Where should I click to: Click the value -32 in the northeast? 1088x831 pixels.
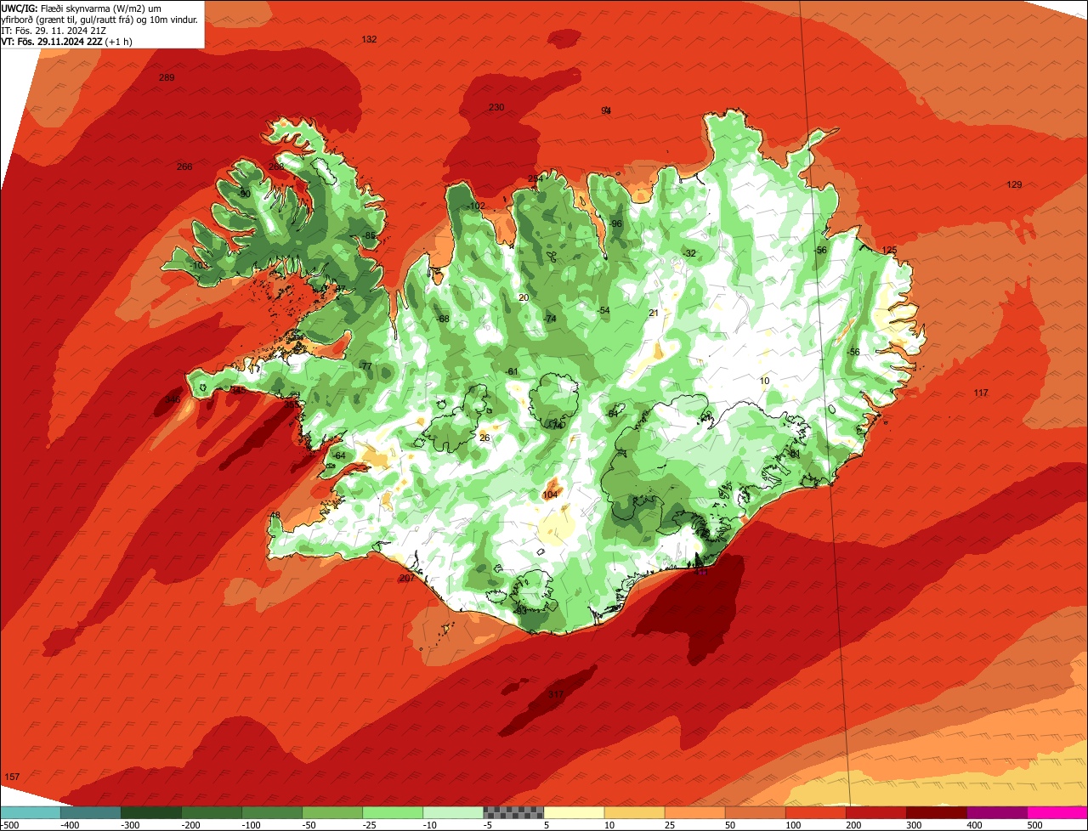(689, 254)
